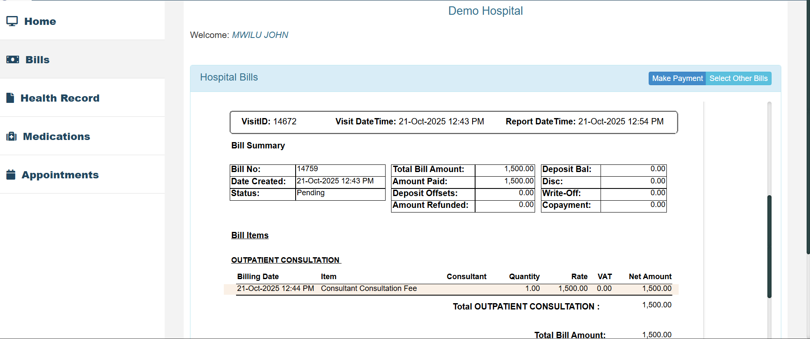Viewport: 810px width, 339px height.
Task: Click the Bill No value 14759
Action: pos(307,169)
